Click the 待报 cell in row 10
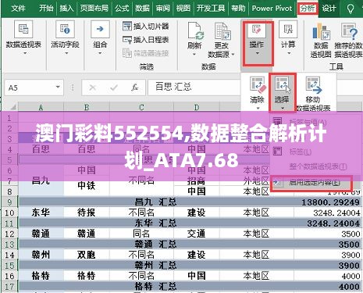363x293 pixels. [87, 213]
